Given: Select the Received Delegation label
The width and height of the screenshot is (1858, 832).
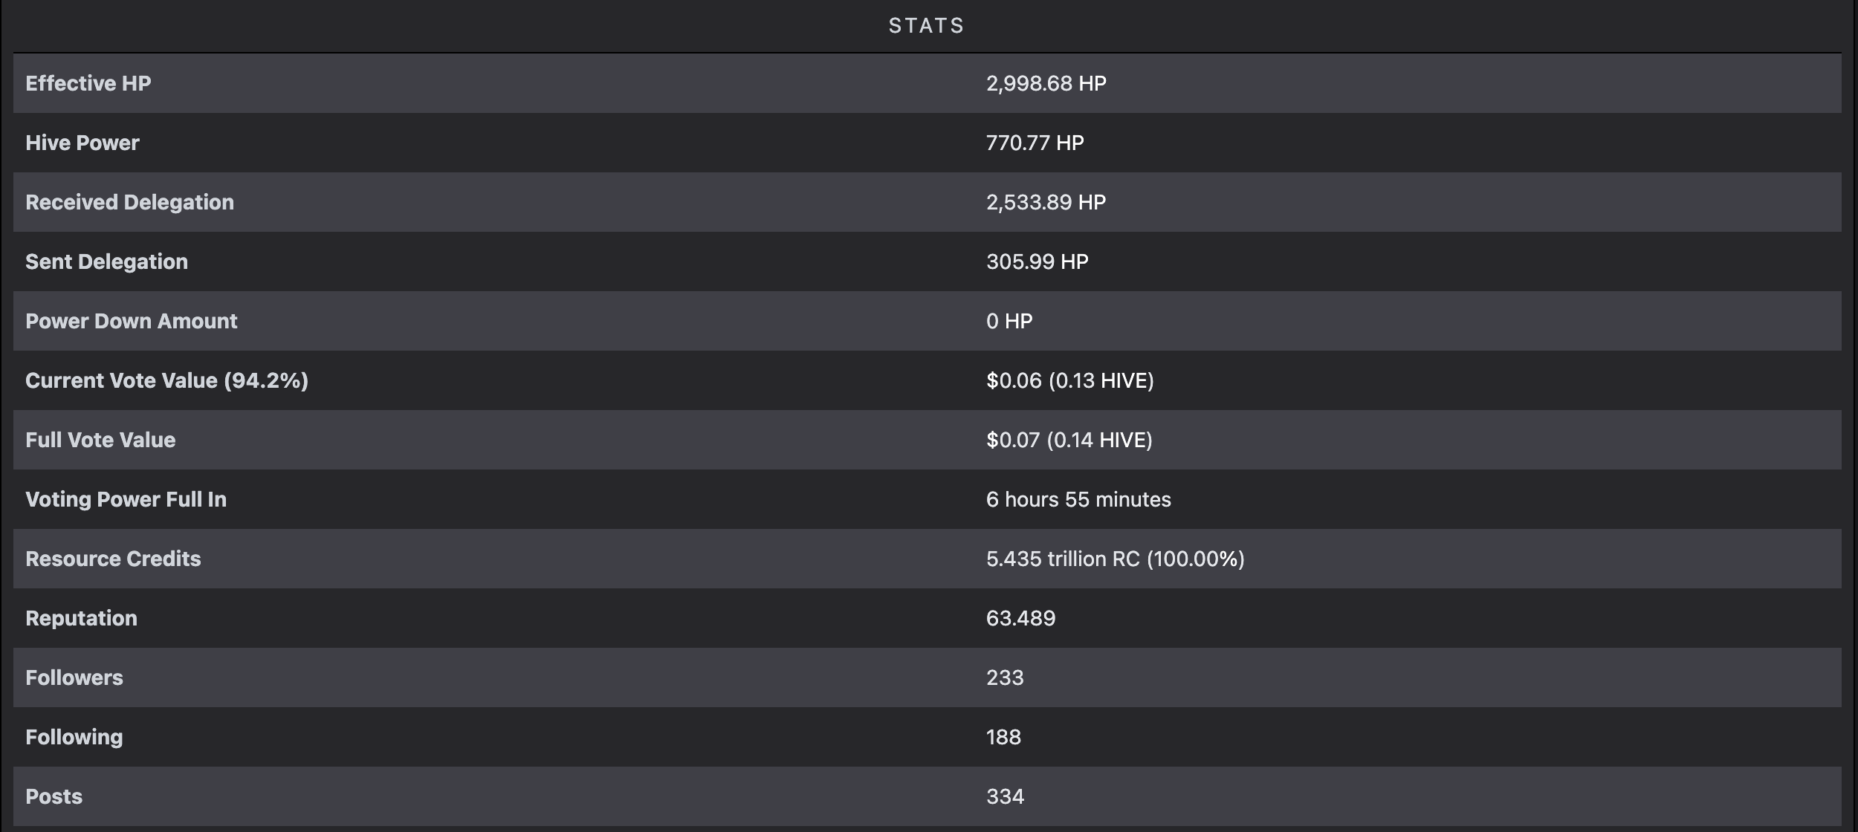Looking at the screenshot, I should tap(129, 202).
